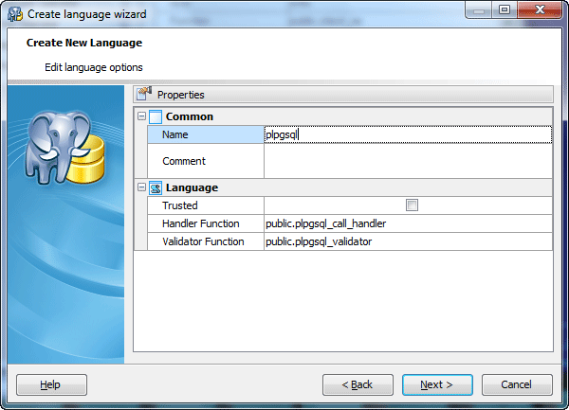This screenshot has width=569, height=410.
Task: Click the wizard icon in the title bar
Action: pos(15,14)
